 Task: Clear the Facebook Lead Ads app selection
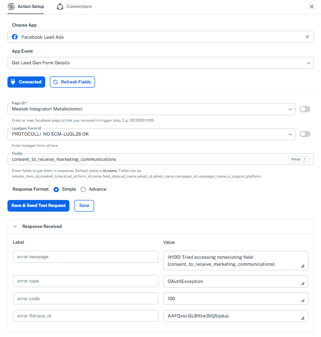(307, 37)
